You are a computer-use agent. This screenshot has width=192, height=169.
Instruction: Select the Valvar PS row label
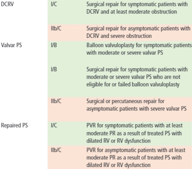pos(11,45)
